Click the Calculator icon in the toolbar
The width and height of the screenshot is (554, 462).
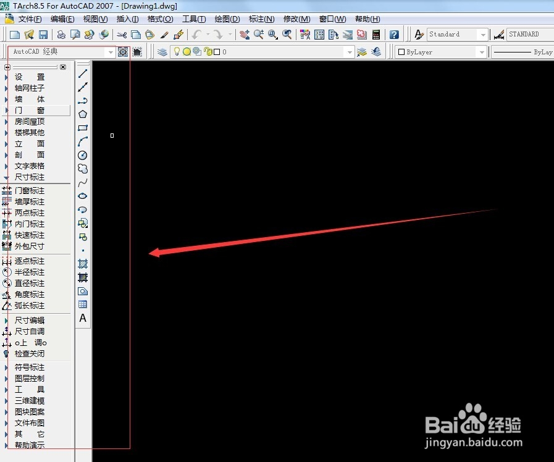click(376, 35)
